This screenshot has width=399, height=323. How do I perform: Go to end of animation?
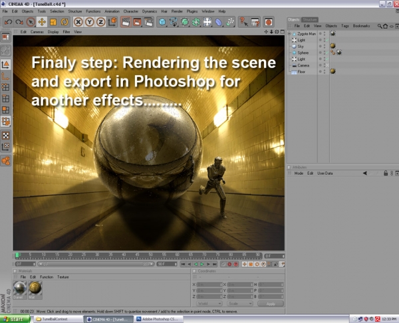[215, 265]
